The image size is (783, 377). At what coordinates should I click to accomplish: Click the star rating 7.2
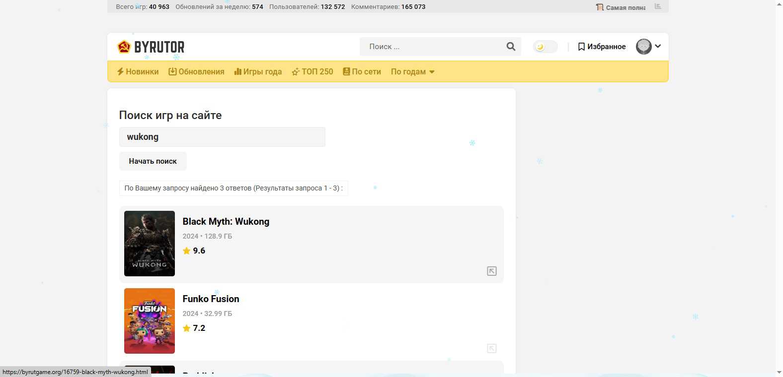(194, 328)
